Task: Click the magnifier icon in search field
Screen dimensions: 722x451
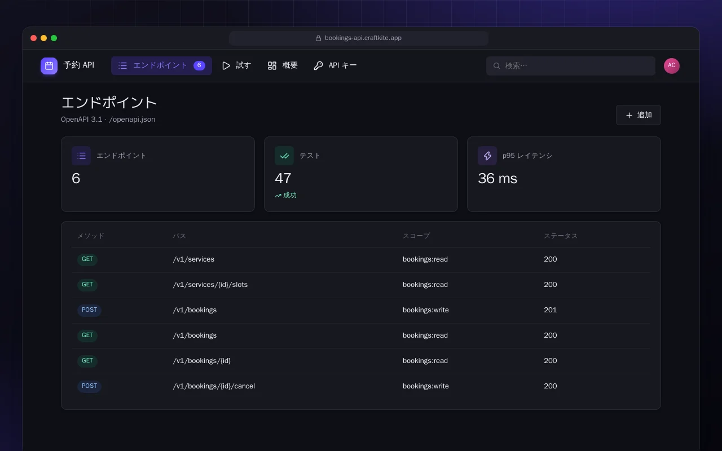Action: pos(497,66)
